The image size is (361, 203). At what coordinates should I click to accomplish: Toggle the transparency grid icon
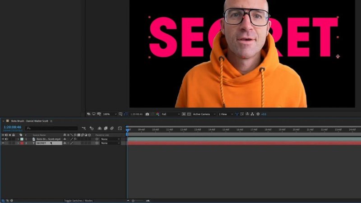(189, 114)
